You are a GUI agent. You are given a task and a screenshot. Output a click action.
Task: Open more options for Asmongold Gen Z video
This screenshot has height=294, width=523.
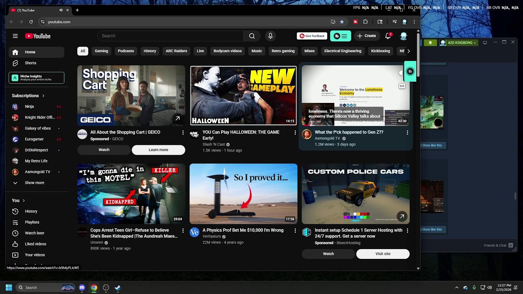click(x=407, y=133)
